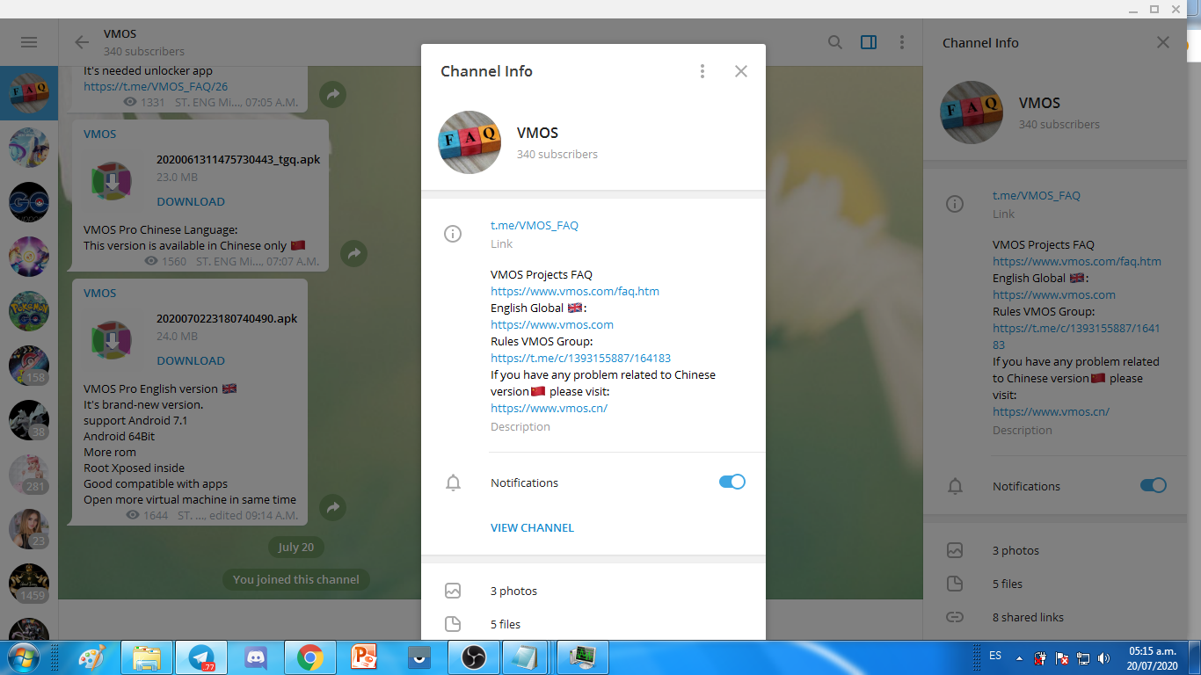Search in the VMOS chat
The image size is (1201, 675).
[x=835, y=42]
